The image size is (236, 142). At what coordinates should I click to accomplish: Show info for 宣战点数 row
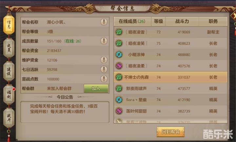point(104,79)
